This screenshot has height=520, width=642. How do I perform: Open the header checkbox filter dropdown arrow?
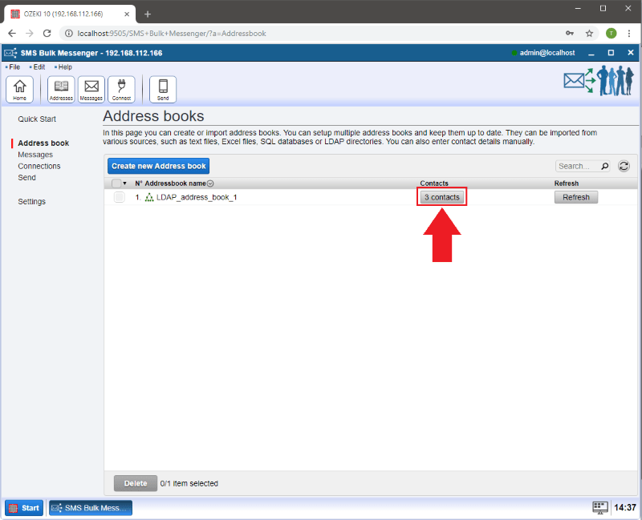point(125,183)
